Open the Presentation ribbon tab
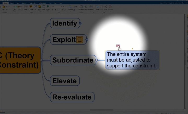Screen dimensions: 188x114 32,3
